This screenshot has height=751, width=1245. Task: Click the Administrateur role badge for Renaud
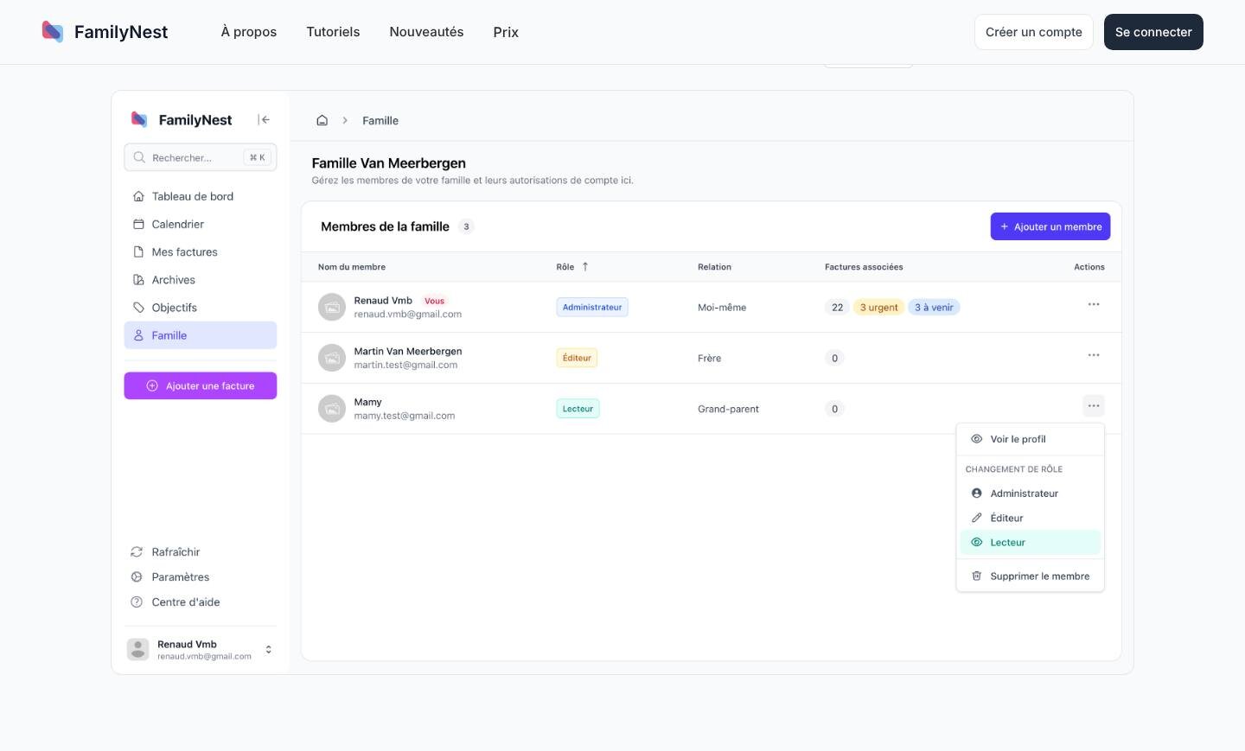click(x=592, y=308)
